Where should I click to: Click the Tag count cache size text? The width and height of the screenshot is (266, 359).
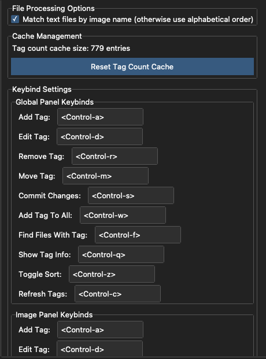coord(71,49)
